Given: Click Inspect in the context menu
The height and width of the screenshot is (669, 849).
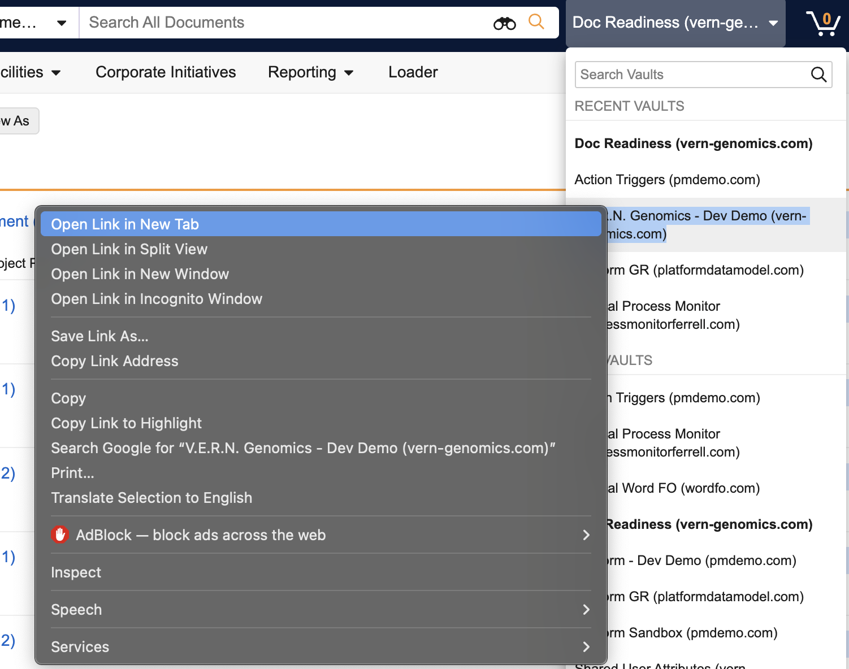Looking at the screenshot, I should tap(76, 572).
